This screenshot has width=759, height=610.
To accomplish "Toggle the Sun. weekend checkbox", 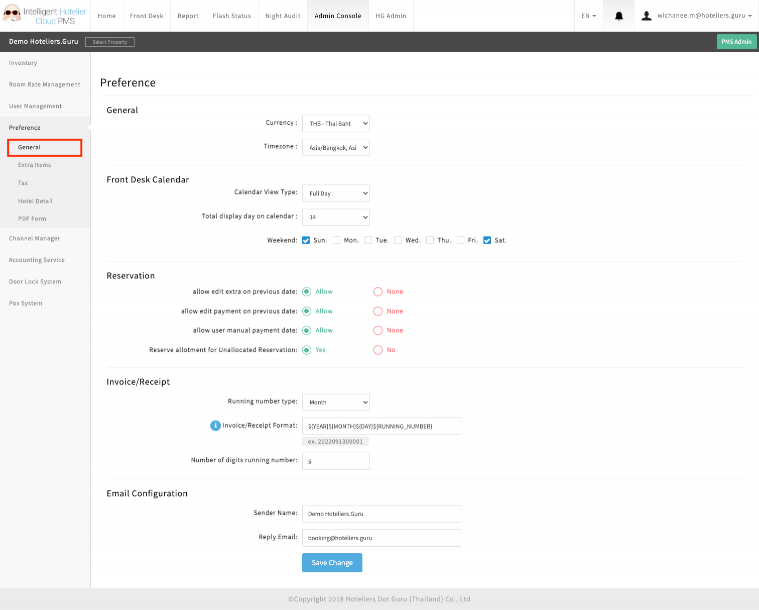I will tap(306, 240).
